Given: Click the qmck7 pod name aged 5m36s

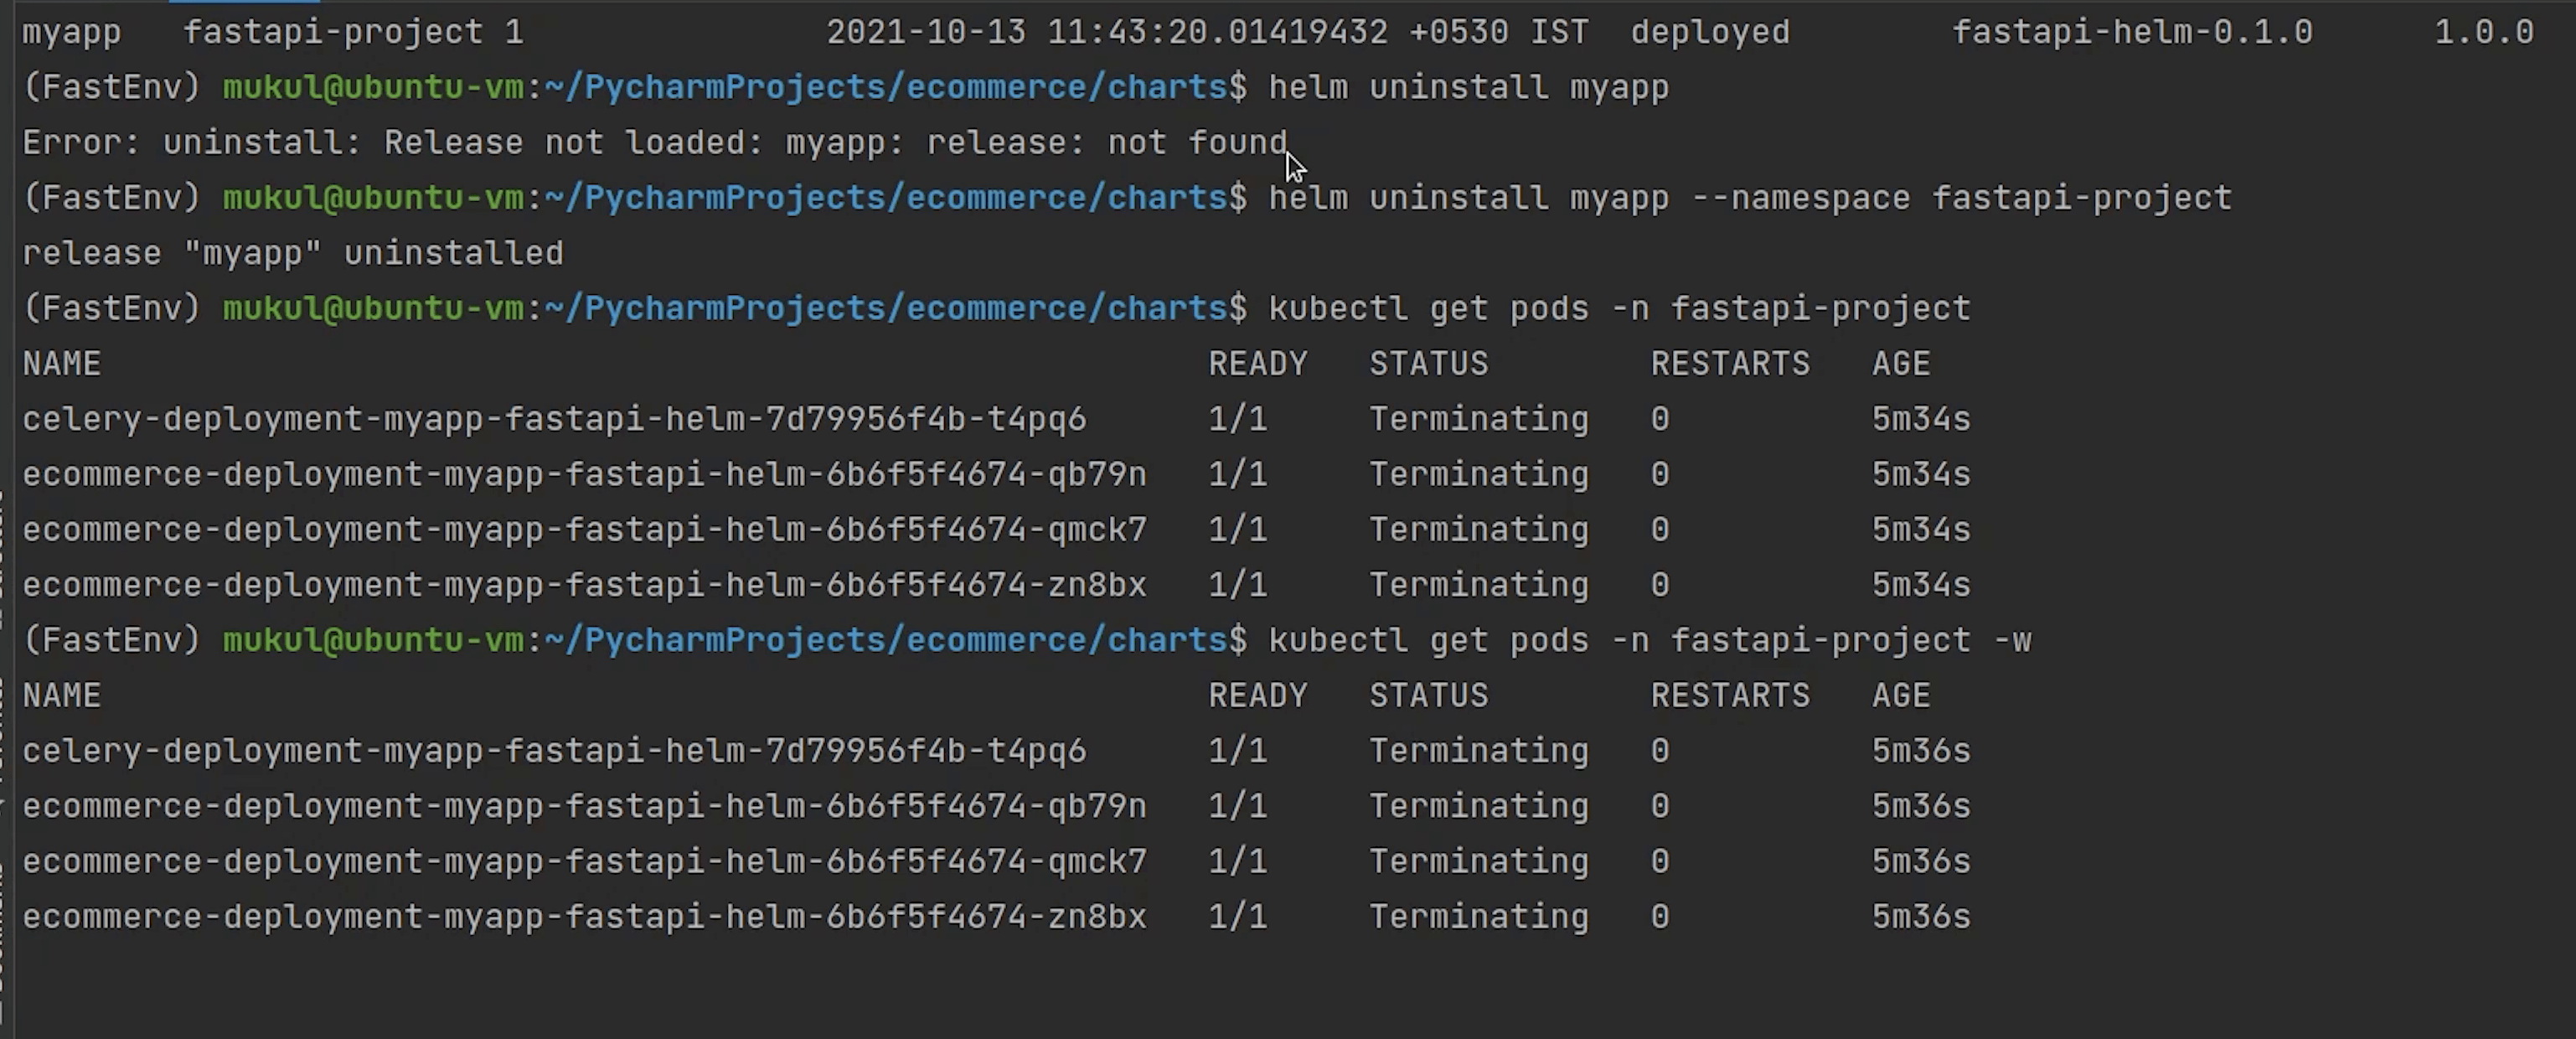Looking at the screenshot, I should 584,862.
